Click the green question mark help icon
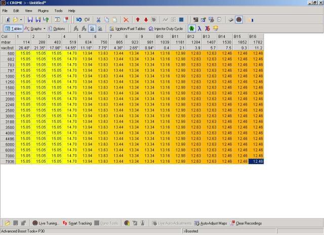The height and width of the screenshot is (235, 324). pyautogui.click(x=46, y=20)
